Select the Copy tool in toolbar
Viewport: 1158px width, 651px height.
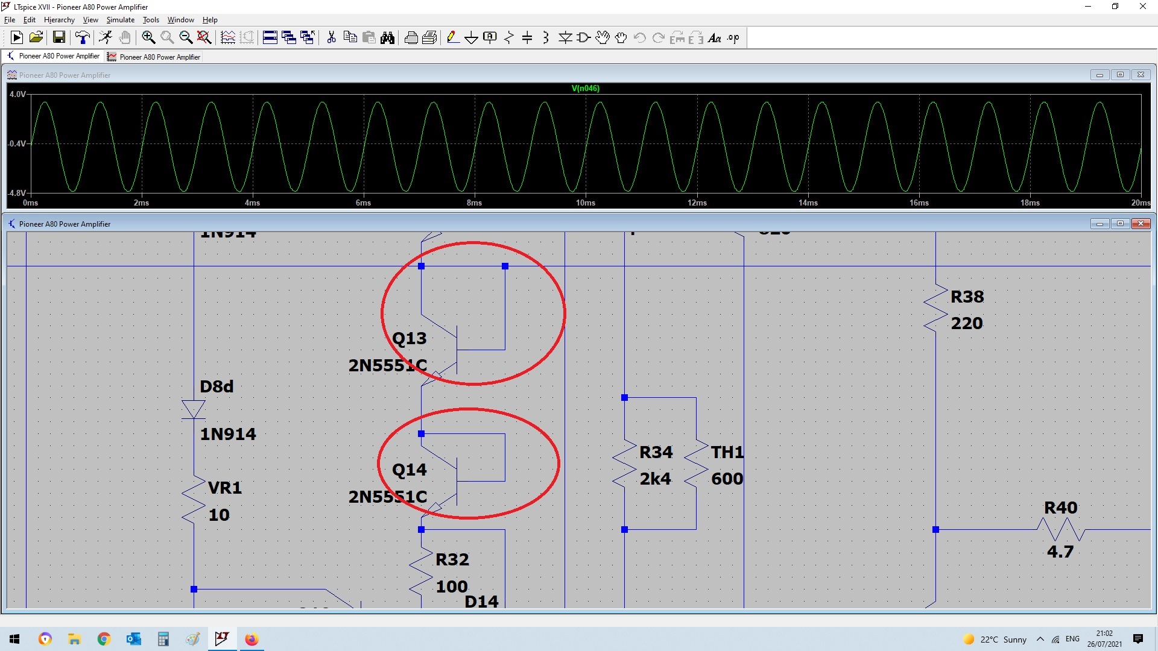(x=350, y=38)
